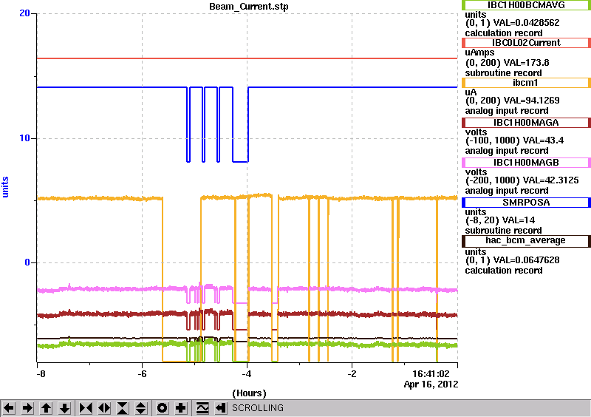The height and width of the screenshot is (417, 591).
Task: Click the vertical 'units' y-axis label
Action: tap(5, 187)
